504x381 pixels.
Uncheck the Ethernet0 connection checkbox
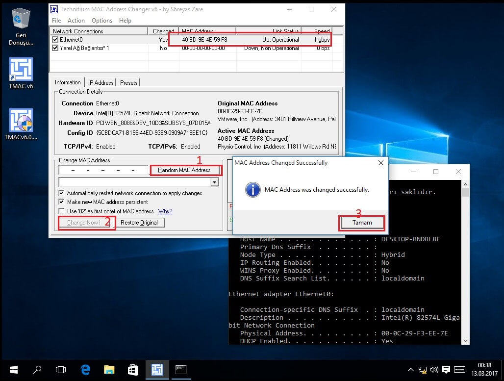(55, 40)
